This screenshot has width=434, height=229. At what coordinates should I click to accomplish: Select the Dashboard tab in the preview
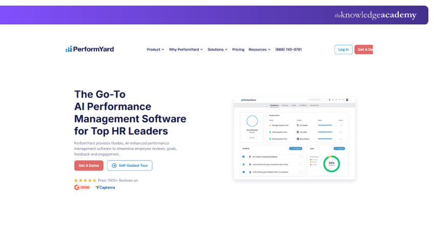(274, 105)
